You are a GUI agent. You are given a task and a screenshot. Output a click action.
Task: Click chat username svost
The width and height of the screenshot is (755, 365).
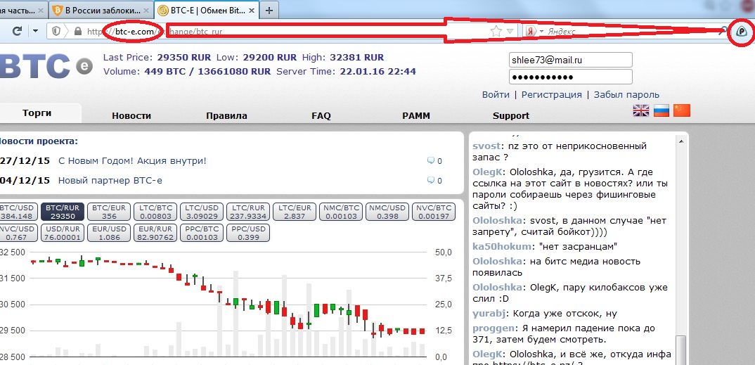click(x=486, y=146)
